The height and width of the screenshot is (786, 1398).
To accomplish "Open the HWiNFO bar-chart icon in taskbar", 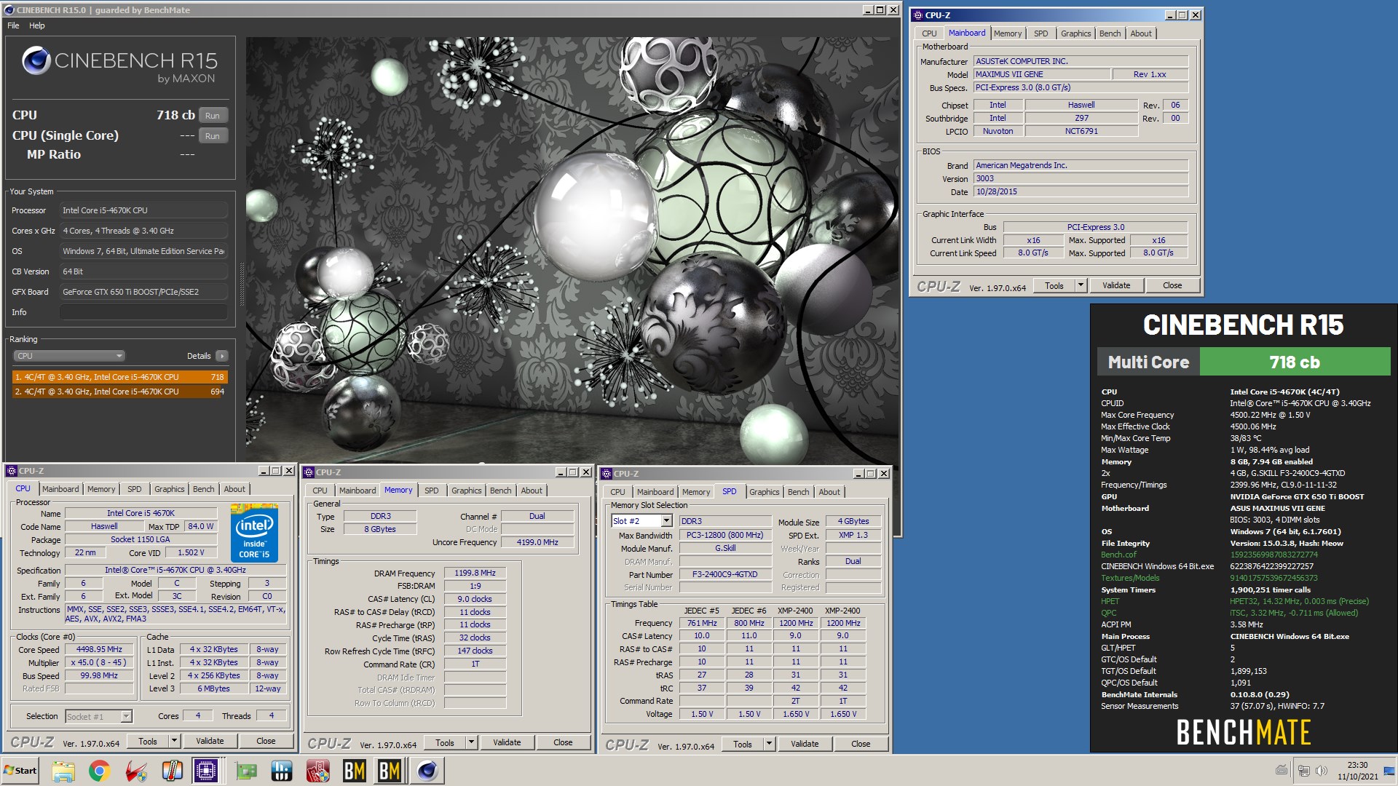I will (x=281, y=771).
